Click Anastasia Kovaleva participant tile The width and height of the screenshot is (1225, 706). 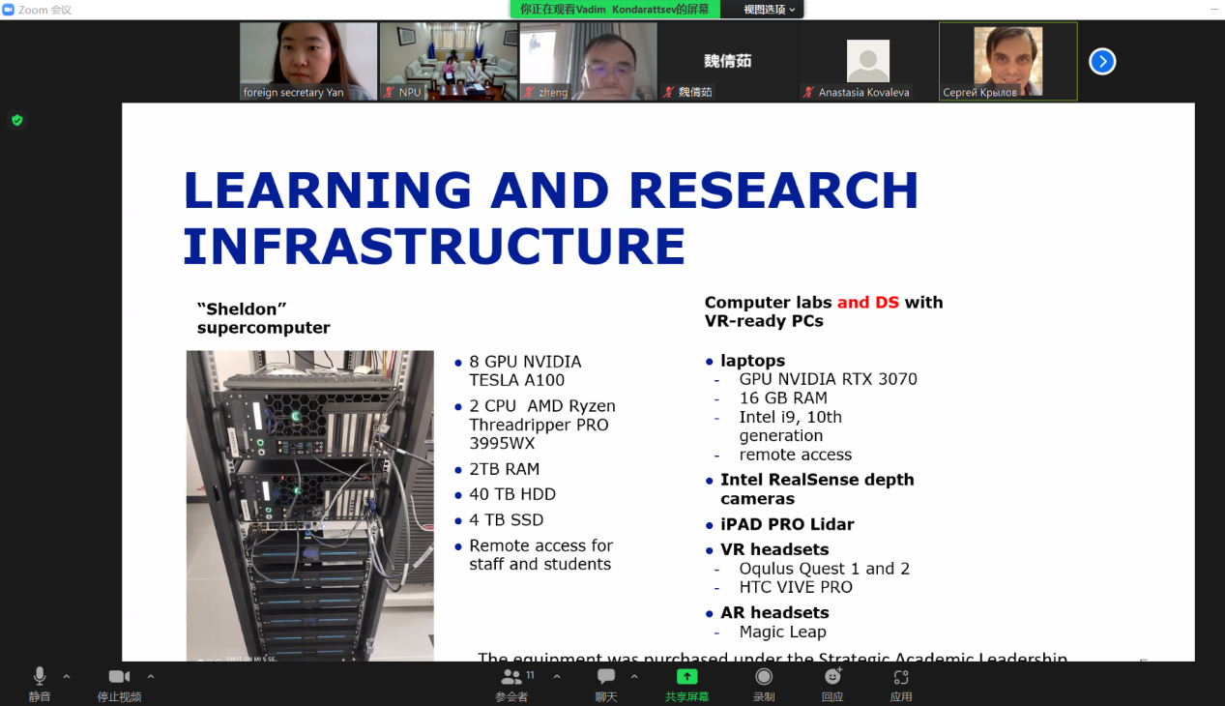coord(867,61)
